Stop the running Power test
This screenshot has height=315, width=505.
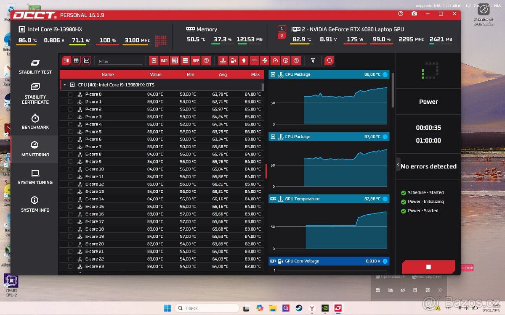point(428,267)
